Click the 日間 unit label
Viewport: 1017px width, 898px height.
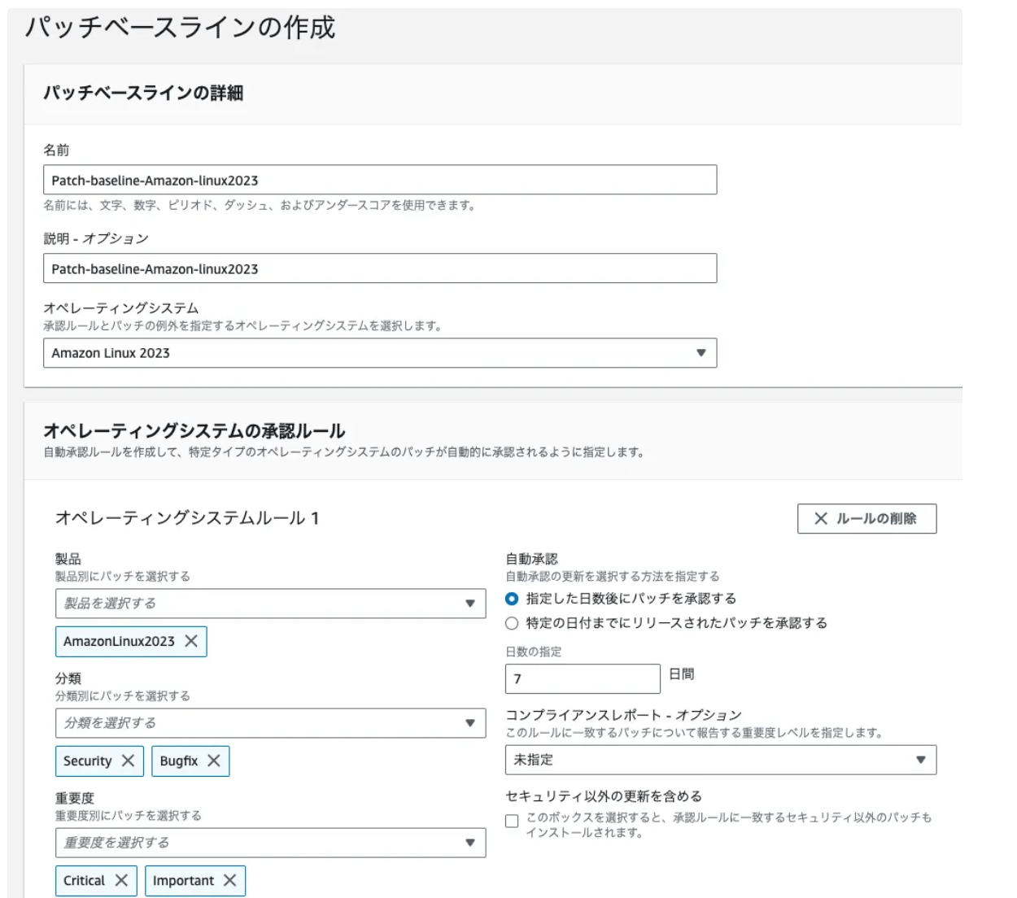pos(682,673)
